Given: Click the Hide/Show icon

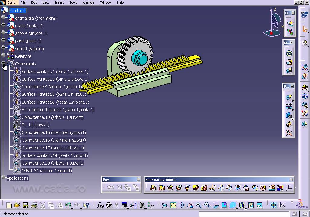Looking at the screenshot, I should coord(251,205).
